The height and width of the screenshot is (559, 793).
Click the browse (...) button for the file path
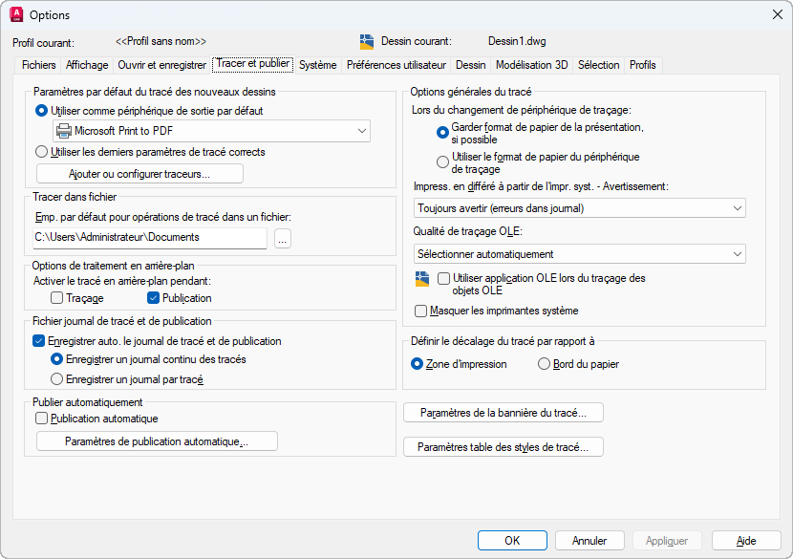click(x=282, y=238)
